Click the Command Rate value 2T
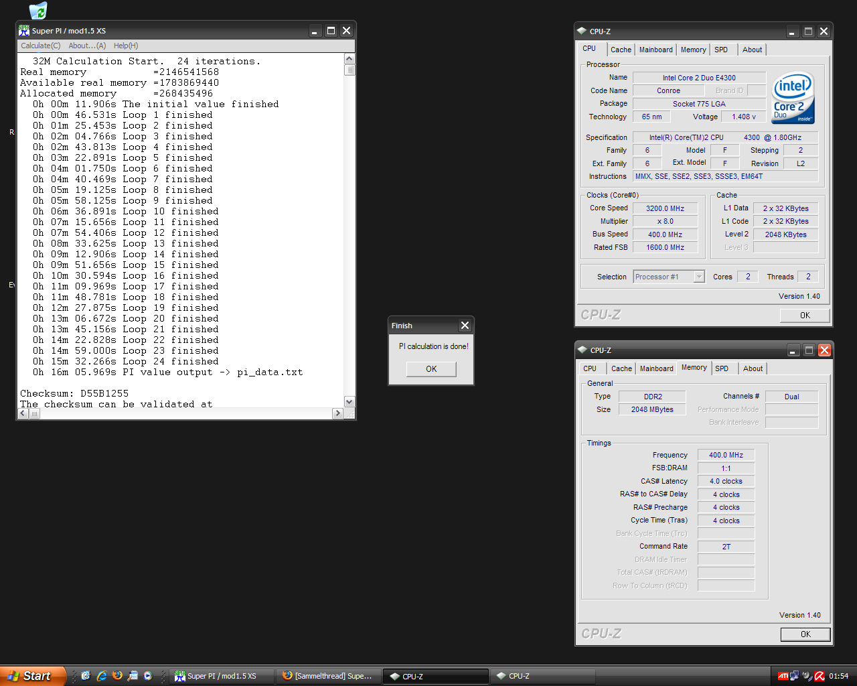 726,547
